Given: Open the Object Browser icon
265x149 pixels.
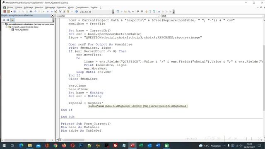Looking at the screenshot, I should point(68,12).
